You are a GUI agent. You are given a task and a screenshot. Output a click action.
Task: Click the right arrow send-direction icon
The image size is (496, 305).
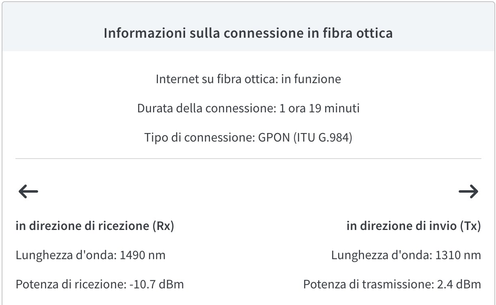[x=468, y=191]
